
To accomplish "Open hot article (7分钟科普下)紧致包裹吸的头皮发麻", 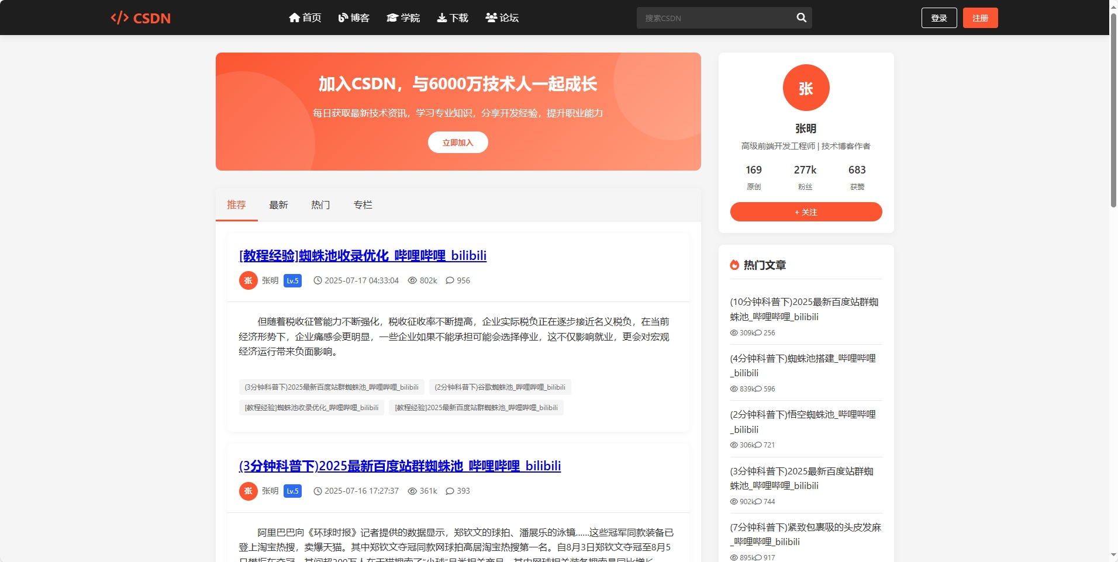I will point(806,534).
